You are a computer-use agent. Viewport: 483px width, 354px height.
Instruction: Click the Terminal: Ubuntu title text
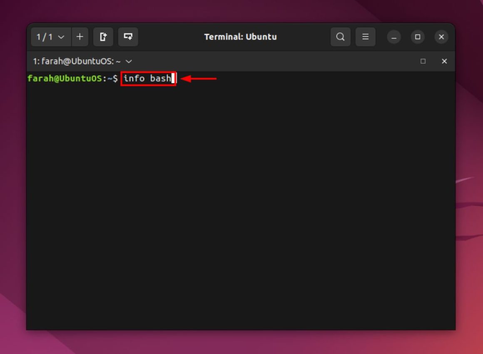click(240, 37)
